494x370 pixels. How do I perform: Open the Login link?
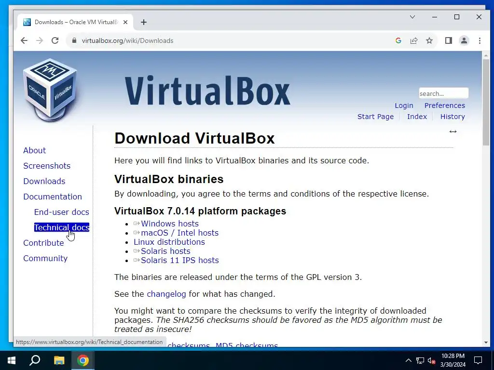click(404, 106)
